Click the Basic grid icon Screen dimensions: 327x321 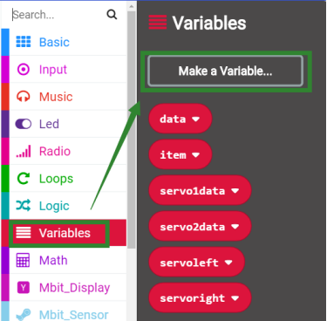coord(24,42)
